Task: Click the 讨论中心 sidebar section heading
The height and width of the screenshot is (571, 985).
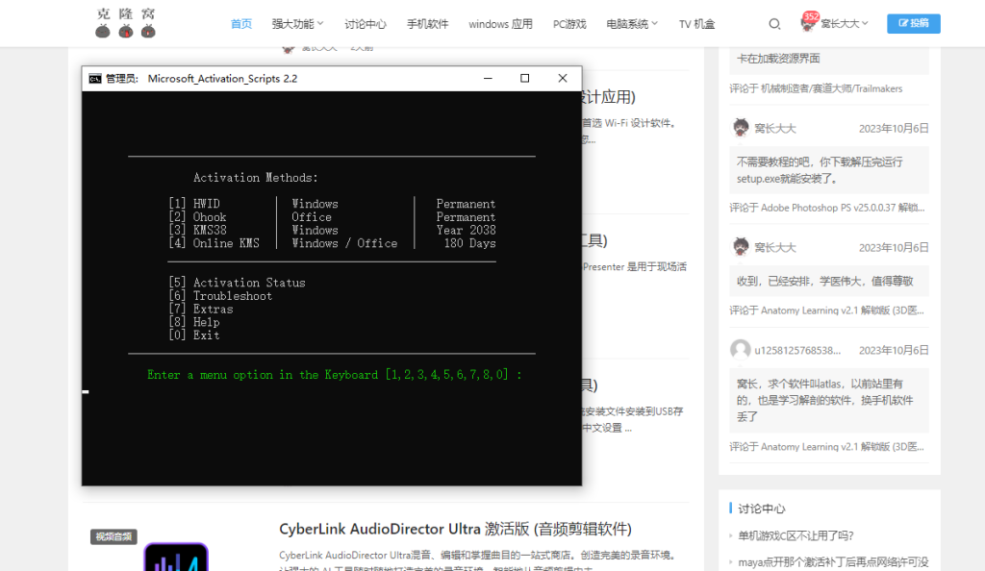Action: 762,509
